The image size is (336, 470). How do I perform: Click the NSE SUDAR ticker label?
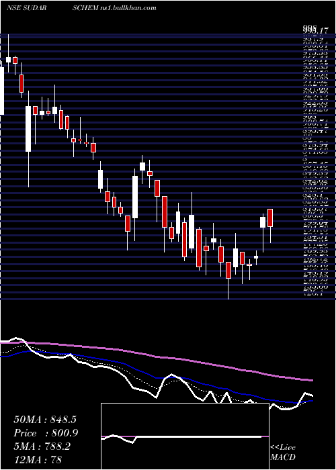click(26, 8)
